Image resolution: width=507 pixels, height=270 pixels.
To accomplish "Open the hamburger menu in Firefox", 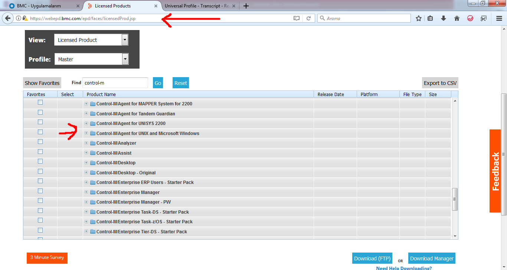I will (499, 18).
